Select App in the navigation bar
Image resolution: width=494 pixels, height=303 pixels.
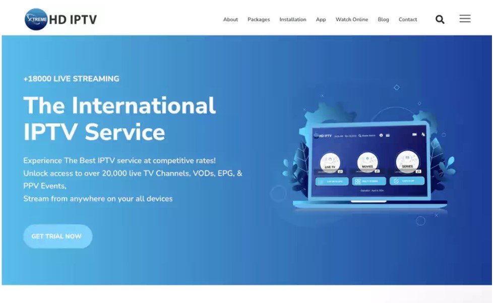[x=321, y=20]
